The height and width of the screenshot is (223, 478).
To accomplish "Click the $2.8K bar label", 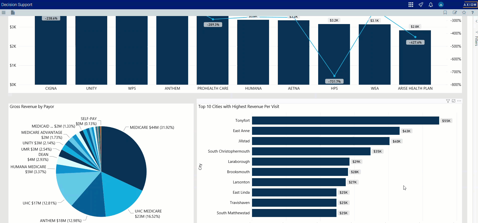I will pos(415,27).
